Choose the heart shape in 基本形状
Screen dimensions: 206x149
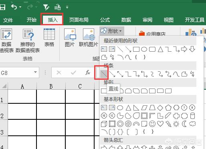[x=160, y=124]
